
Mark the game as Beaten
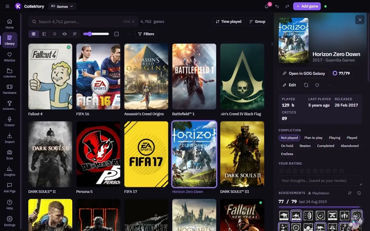point(305,146)
